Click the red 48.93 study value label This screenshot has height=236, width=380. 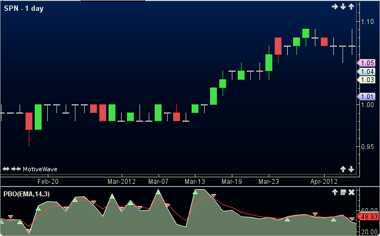pos(368,216)
